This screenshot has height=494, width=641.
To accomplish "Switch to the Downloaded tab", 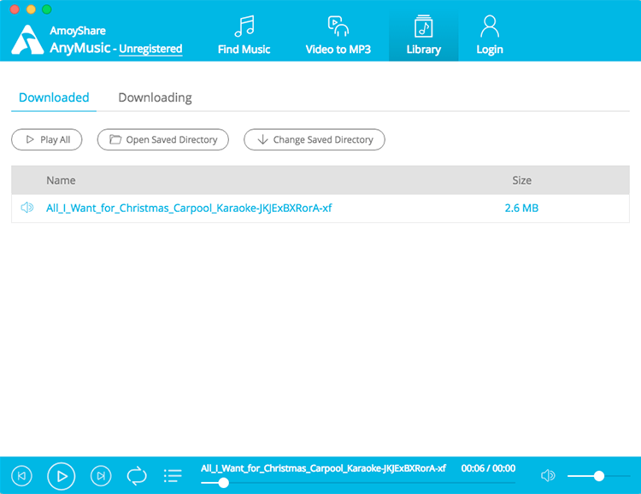I will 54,97.
